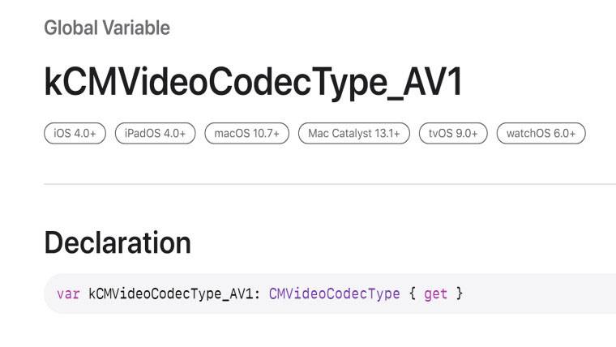616x347 pixels.
Task: Click the "get" accessor keyword
Action: pos(435,293)
